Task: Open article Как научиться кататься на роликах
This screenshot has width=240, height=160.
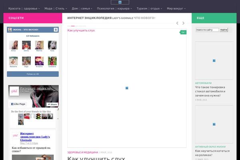Action: click(212, 153)
